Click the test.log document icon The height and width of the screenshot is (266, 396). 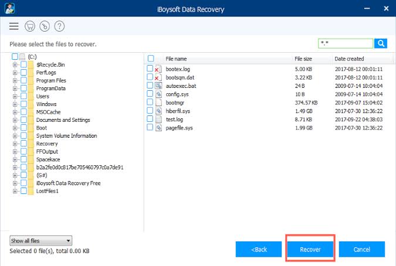click(x=158, y=120)
